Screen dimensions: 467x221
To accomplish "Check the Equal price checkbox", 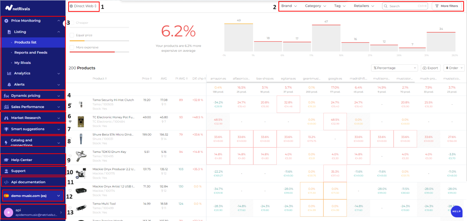I will click(x=72, y=35).
